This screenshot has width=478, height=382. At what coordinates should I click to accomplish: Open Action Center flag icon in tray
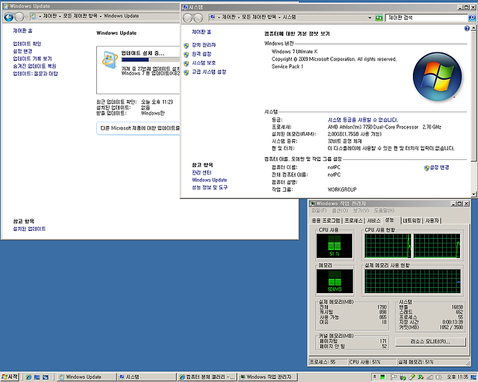click(x=394, y=377)
